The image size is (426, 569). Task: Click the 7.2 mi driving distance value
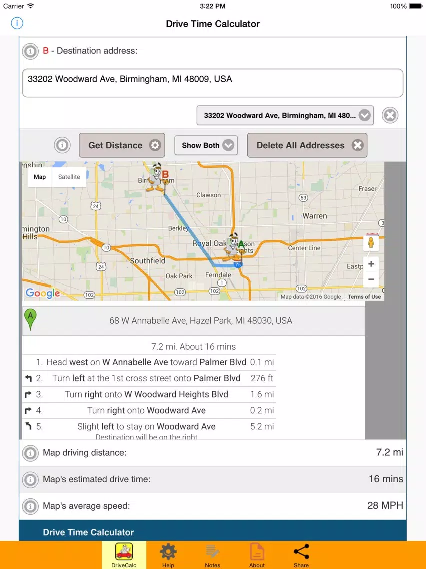[x=390, y=452]
